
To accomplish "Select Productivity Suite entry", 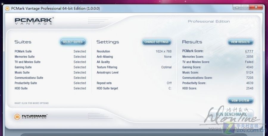I will click(50, 83).
